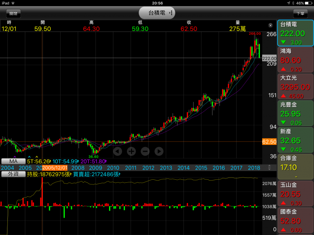Tap the opening price 59.50 value
The image size is (314, 235).
point(43,29)
